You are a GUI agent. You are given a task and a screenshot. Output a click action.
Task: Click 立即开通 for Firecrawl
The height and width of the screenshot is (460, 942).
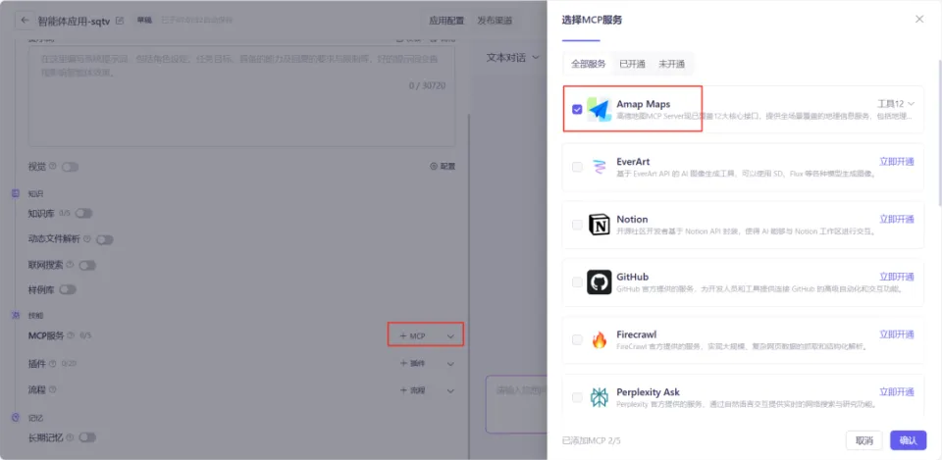(x=896, y=334)
